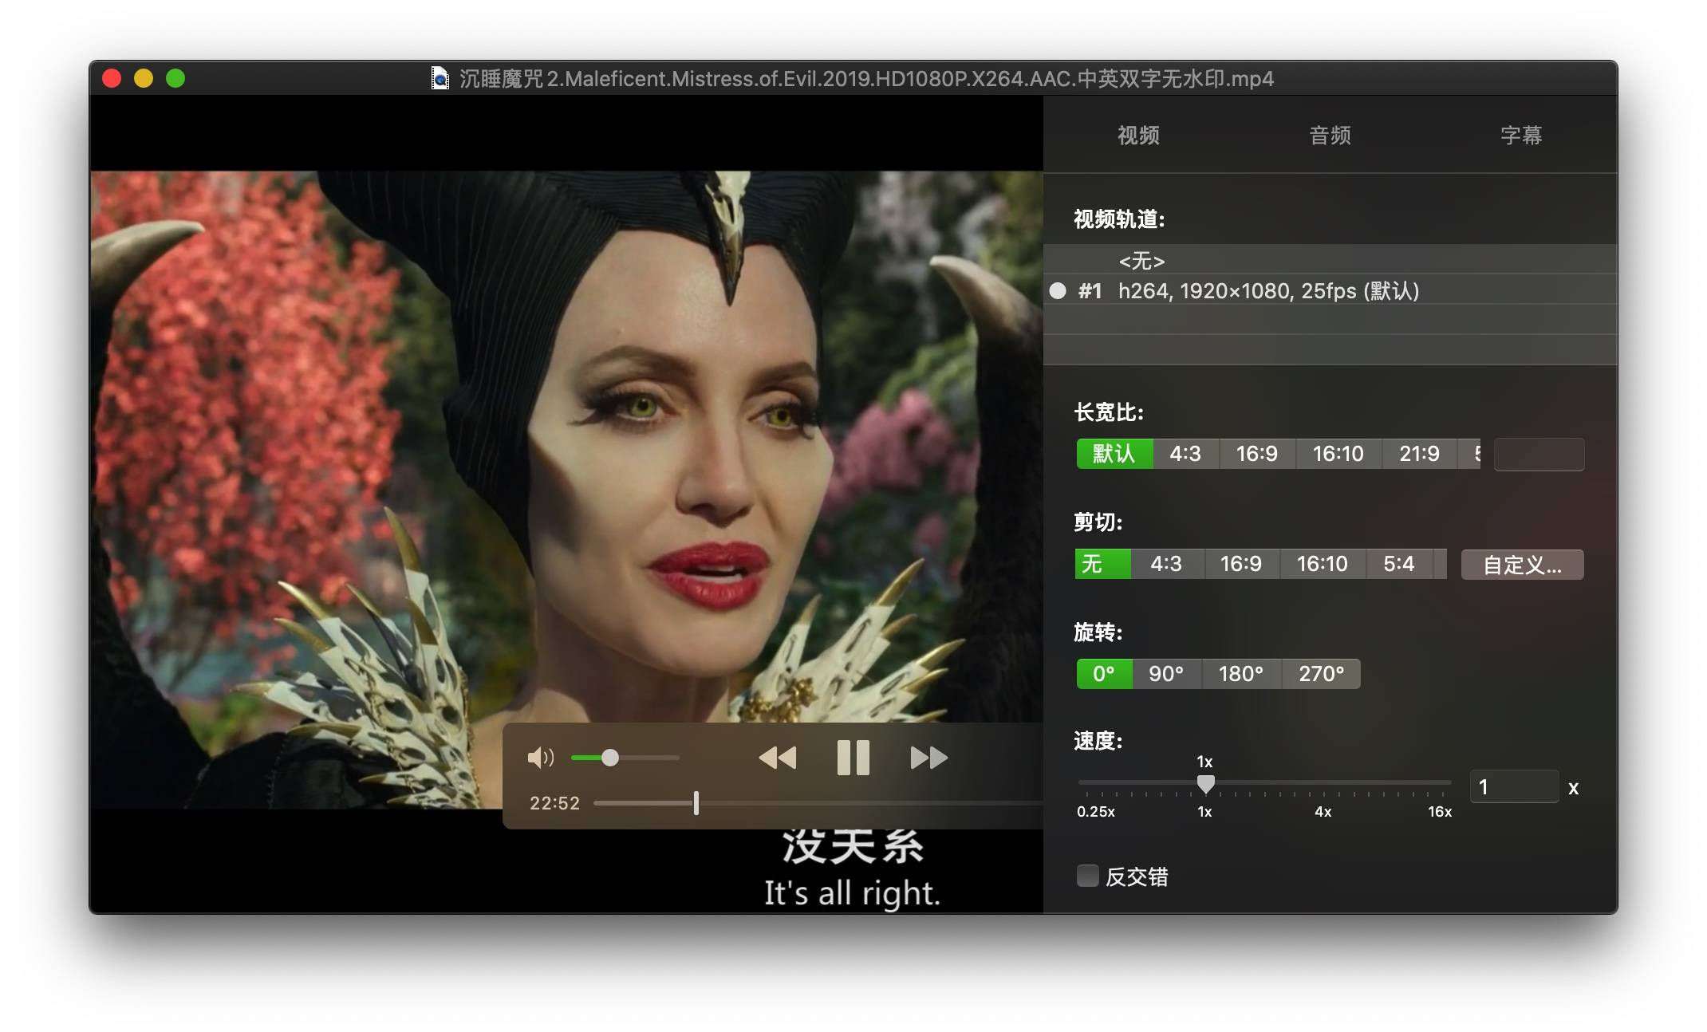The image size is (1707, 1032).
Task: Set aspect ratio to 16:10
Action: pyautogui.click(x=1338, y=454)
